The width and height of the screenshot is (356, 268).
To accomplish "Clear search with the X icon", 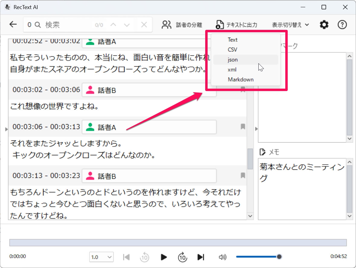I will click(144, 25).
